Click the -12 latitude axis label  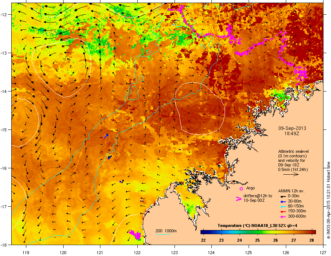[x=4, y=14]
